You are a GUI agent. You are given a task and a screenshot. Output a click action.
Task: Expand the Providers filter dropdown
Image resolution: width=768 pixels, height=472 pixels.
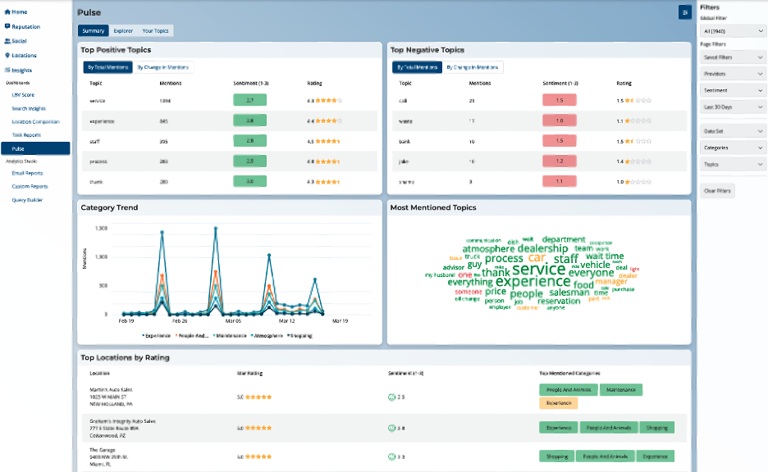coord(733,74)
